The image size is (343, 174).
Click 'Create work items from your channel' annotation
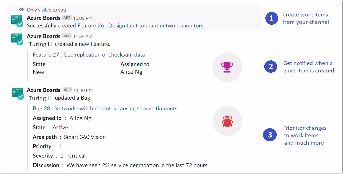coord(305,18)
